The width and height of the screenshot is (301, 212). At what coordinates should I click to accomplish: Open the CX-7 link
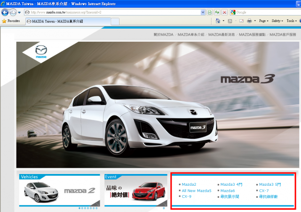point(264,191)
